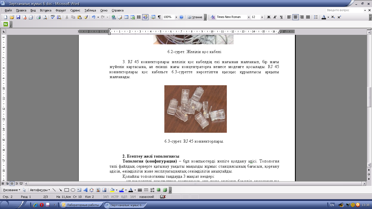The height and width of the screenshot is (209, 372).
Task: Open Microsoft Word Help icon
Action: coord(181,17)
